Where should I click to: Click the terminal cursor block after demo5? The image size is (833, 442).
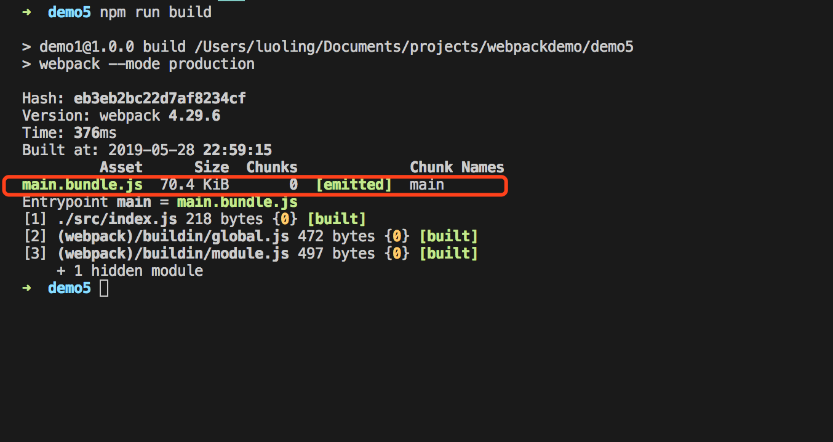[104, 288]
